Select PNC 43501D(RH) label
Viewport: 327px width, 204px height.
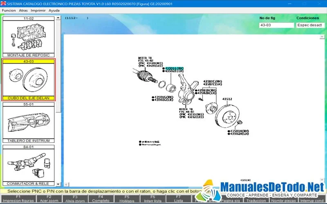pyautogui.click(x=207, y=90)
